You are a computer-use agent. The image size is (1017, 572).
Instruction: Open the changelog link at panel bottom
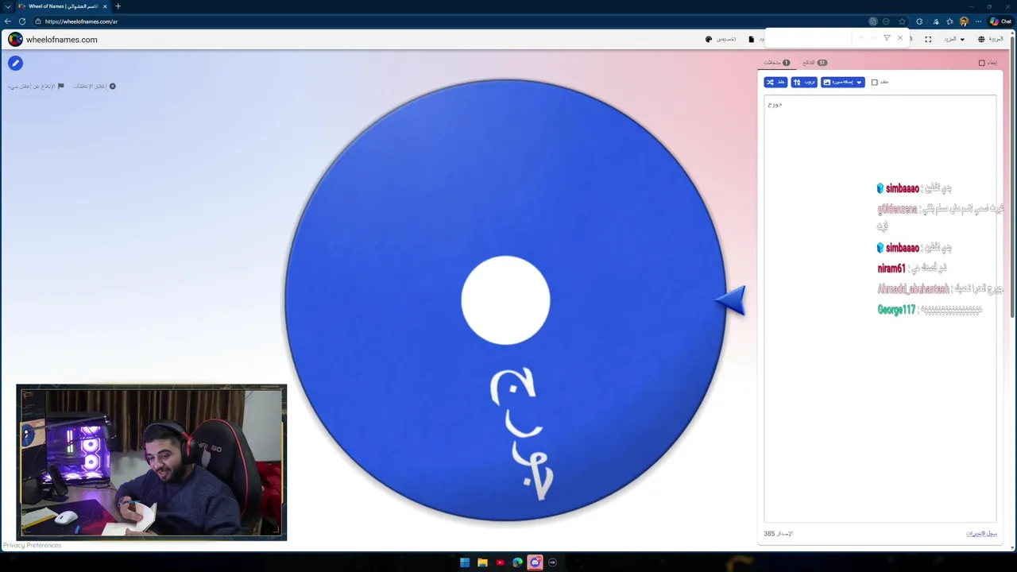[x=981, y=533]
